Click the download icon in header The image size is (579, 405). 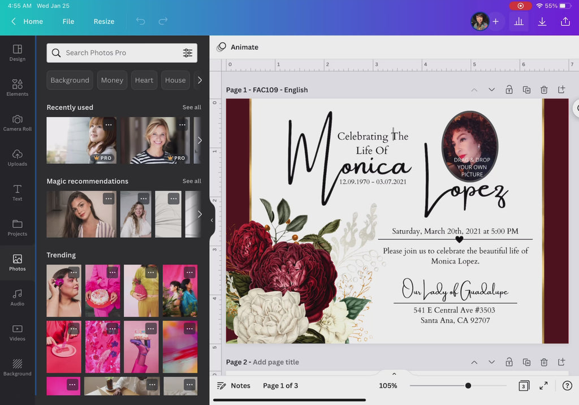[542, 21]
